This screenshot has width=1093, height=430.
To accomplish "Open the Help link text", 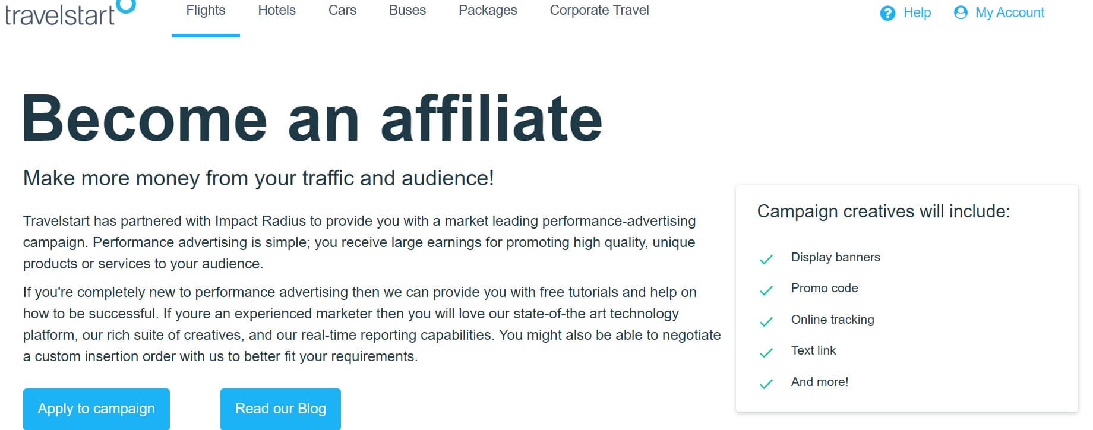I will click(917, 12).
